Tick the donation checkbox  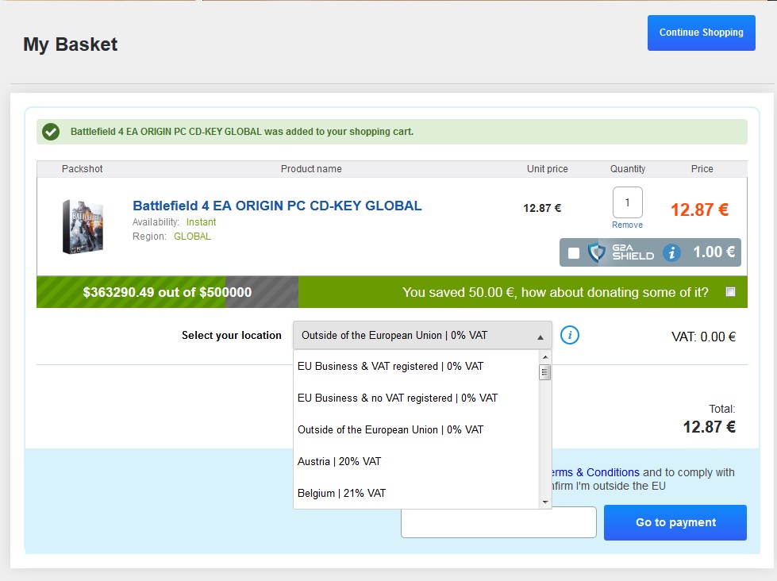730,291
